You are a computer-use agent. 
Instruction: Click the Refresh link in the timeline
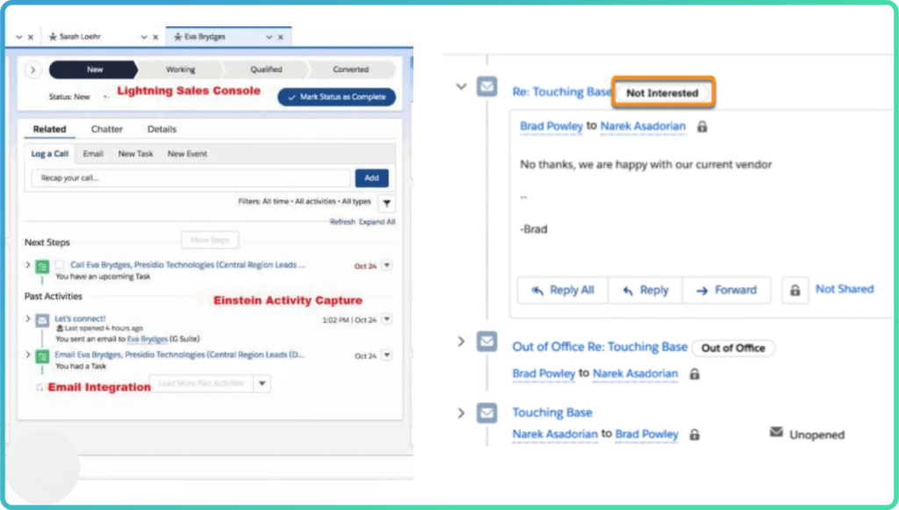(x=342, y=222)
